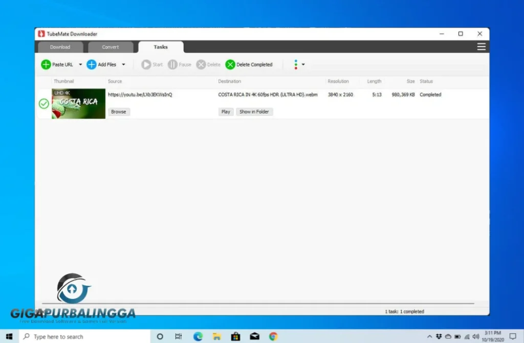
Task: Click the TubeMate logo in title bar
Action: (40, 33)
